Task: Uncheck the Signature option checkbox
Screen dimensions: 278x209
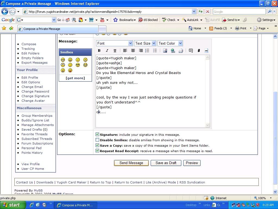Action: pos(97,134)
